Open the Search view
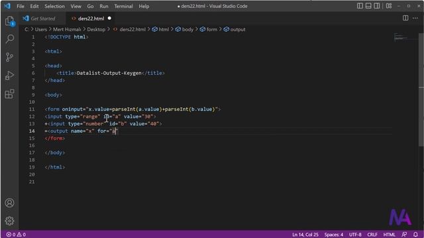The image size is (424, 238). 9,38
